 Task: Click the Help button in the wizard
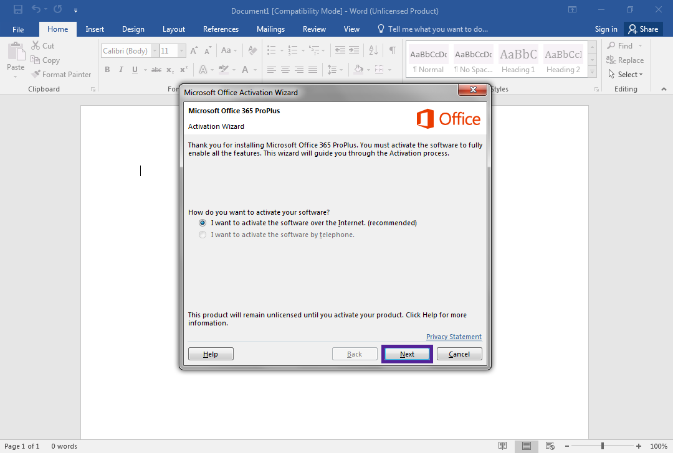click(x=211, y=354)
